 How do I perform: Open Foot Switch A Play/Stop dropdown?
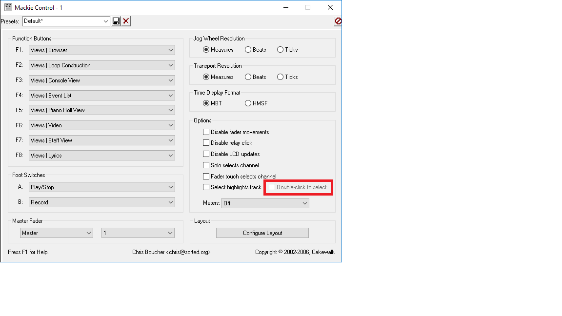pyautogui.click(x=170, y=187)
